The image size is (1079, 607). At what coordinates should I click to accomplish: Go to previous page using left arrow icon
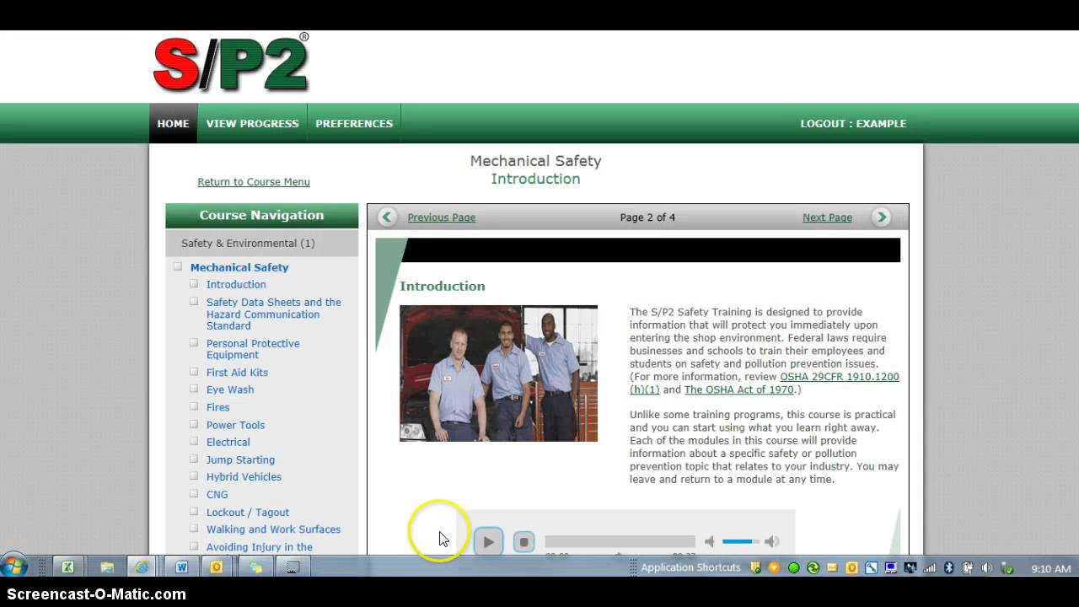point(387,218)
